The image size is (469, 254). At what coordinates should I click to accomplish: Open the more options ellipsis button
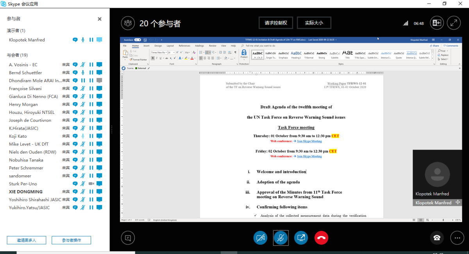click(x=456, y=238)
